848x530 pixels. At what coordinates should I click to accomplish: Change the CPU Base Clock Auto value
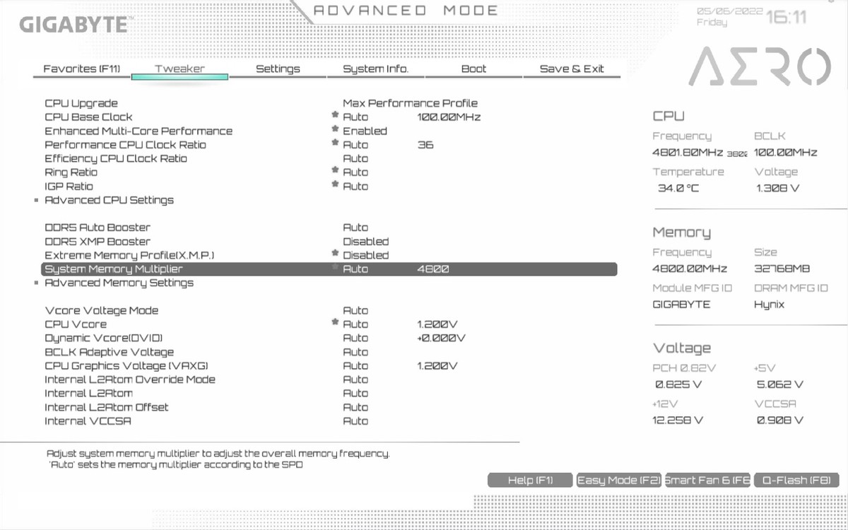coord(355,117)
